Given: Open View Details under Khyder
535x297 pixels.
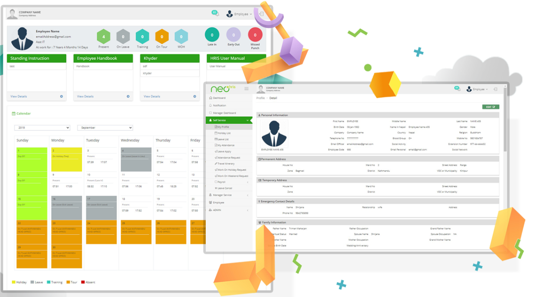Looking at the screenshot, I should click(x=152, y=96).
